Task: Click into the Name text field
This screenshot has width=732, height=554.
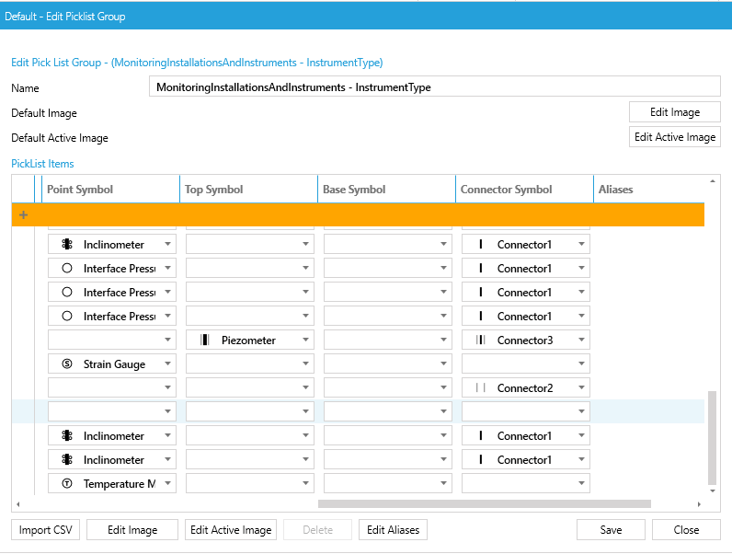Action: [435, 87]
